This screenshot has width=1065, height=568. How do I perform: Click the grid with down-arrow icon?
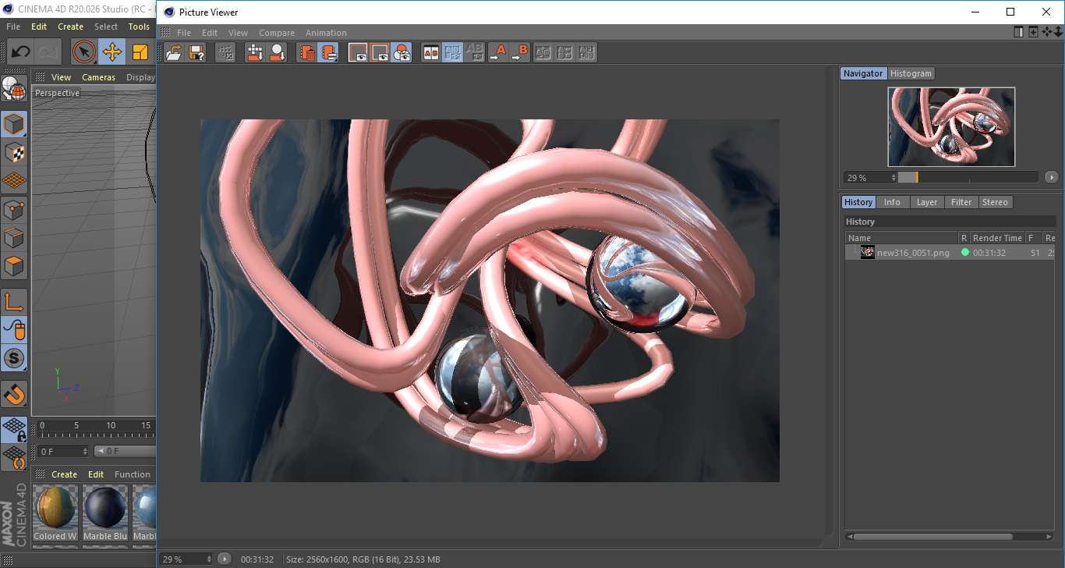tap(255, 53)
